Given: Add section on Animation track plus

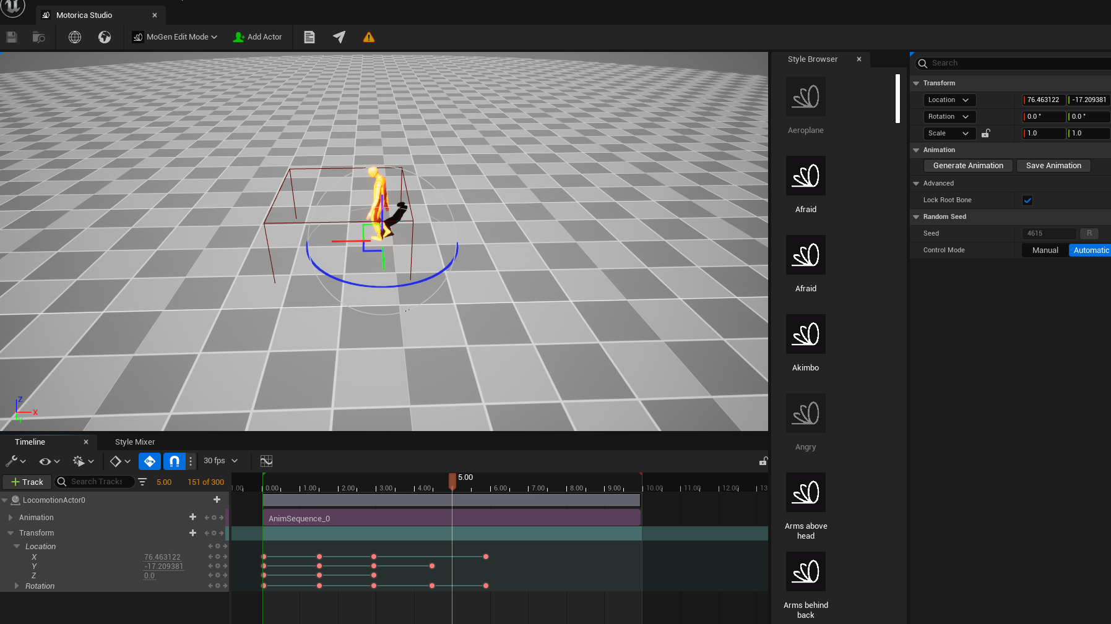Looking at the screenshot, I should (192, 517).
